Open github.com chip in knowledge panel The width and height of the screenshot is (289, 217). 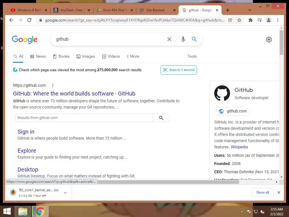click(x=232, y=111)
